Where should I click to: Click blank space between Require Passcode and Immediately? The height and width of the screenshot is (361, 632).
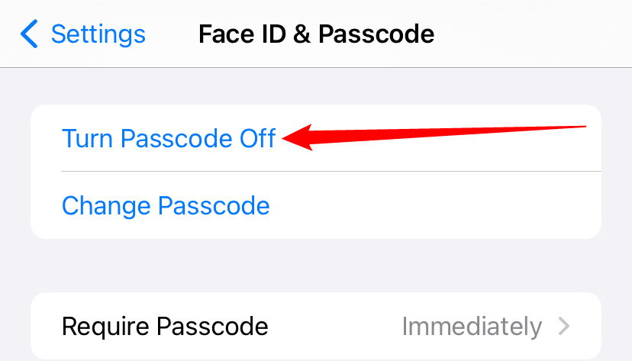(336, 327)
